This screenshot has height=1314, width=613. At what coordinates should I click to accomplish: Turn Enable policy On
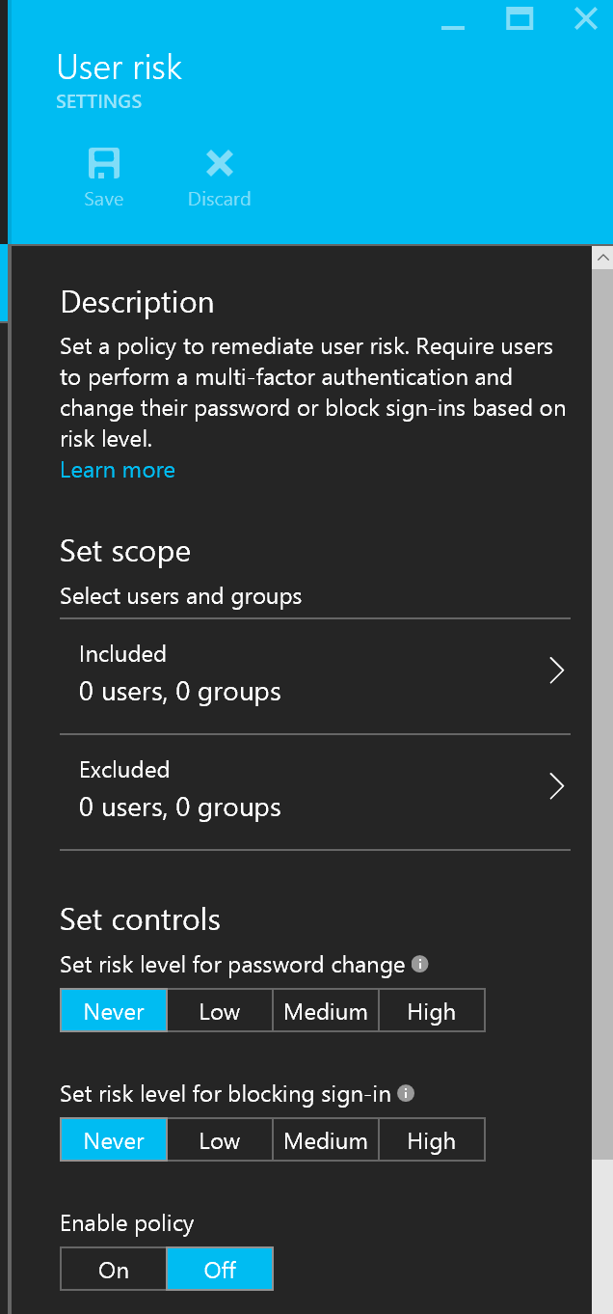click(114, 1270)
